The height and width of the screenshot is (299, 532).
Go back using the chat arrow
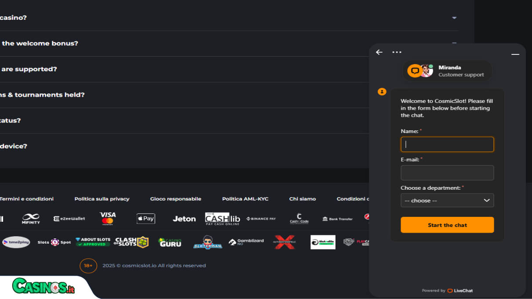[379, 52]
